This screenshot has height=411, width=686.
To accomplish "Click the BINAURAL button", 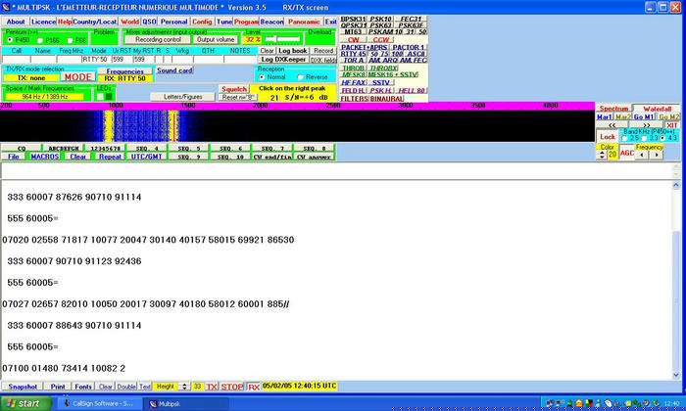I will coord(386,99).
